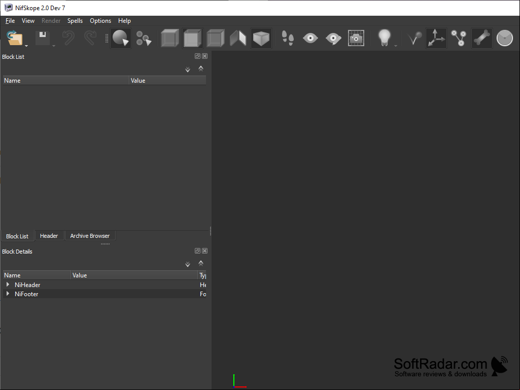Float the Block List panel
Image resolution: width=520 pixels, height=390 pixels.
coord(198,56)
